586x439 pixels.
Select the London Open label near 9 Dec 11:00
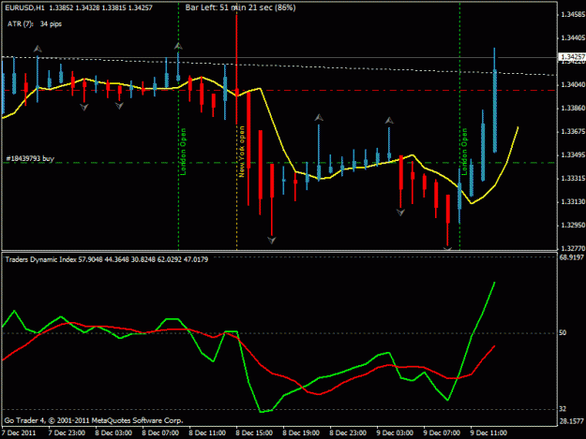[464, 152]
